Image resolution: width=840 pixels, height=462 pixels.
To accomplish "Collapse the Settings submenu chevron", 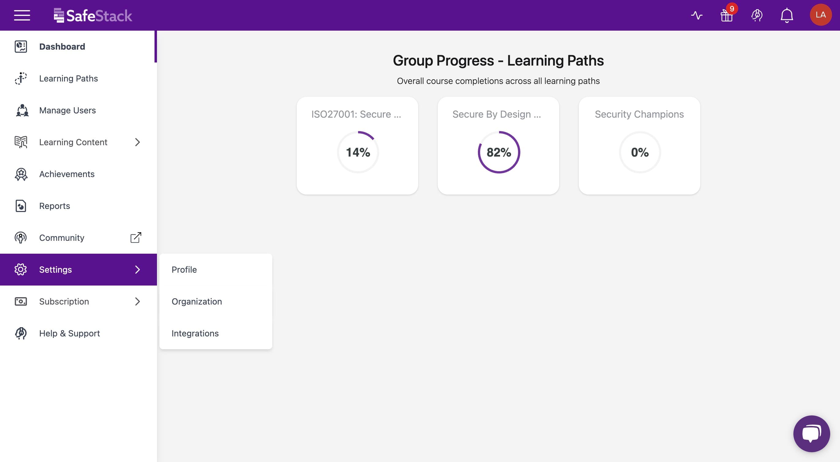I will point(137,270).
